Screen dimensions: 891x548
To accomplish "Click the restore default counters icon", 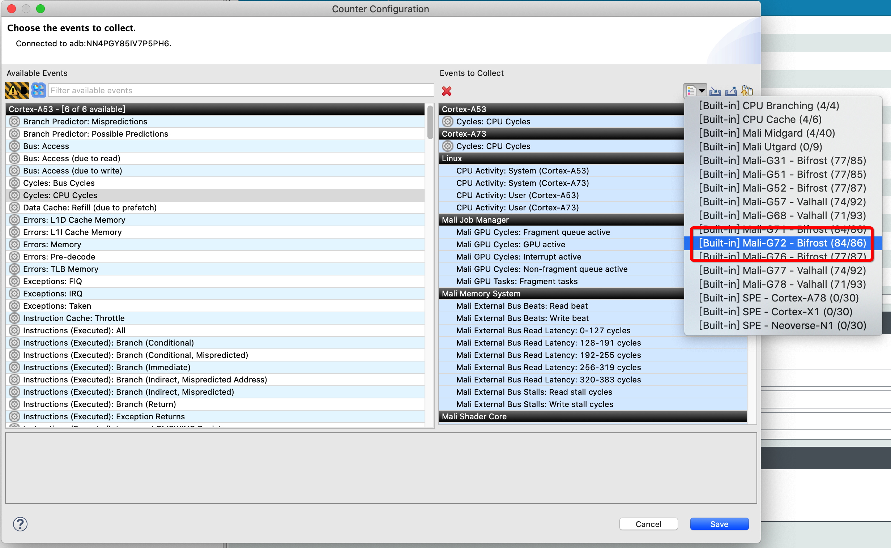I will [747, 91].
